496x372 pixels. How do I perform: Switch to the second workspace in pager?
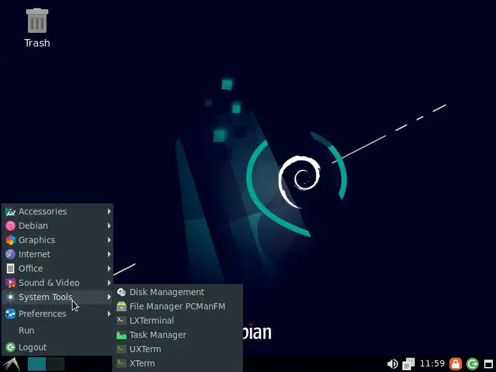pos(56,364)
